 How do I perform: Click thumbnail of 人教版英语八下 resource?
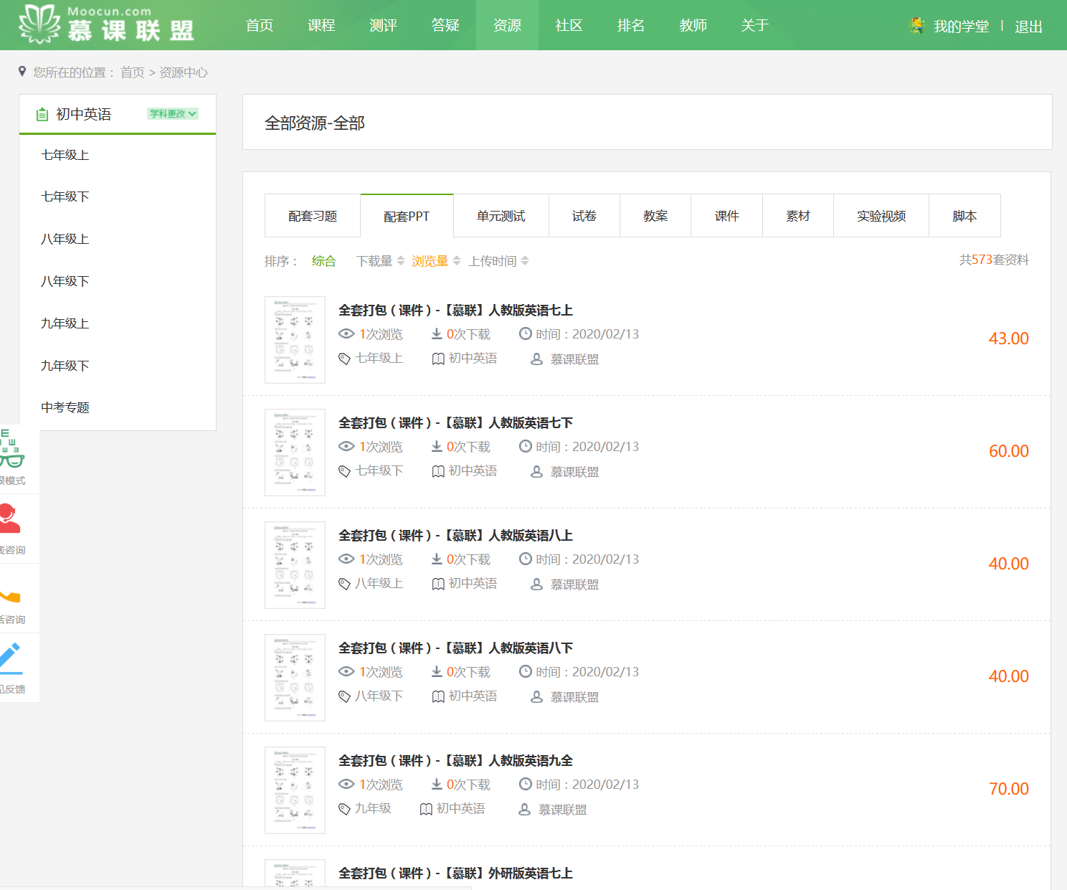[295, 678]
